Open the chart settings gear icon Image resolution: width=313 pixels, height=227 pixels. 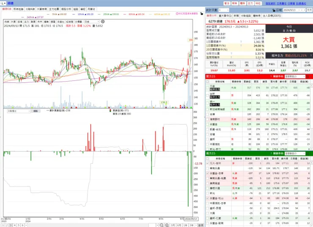[103, 22]
